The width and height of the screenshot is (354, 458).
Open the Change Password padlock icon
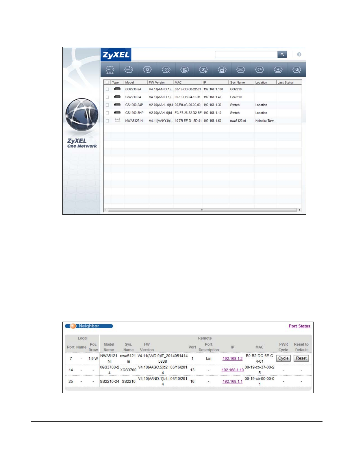pyautogui.click(x=222, y=70)
